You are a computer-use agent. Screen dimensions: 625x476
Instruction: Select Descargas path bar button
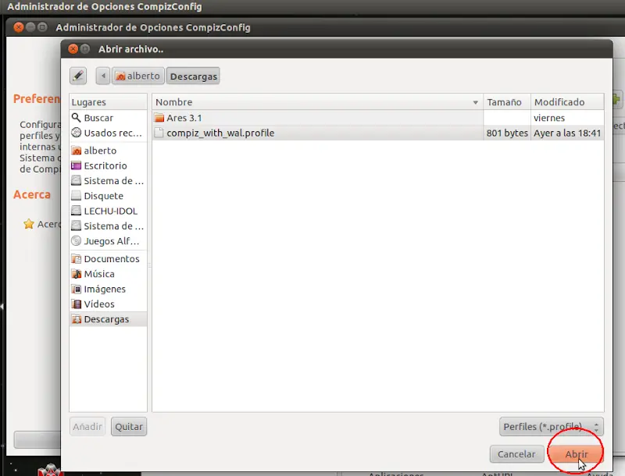click(193, 76)
